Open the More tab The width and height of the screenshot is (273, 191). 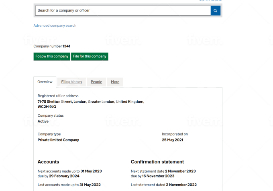click(x=115, y=82)
